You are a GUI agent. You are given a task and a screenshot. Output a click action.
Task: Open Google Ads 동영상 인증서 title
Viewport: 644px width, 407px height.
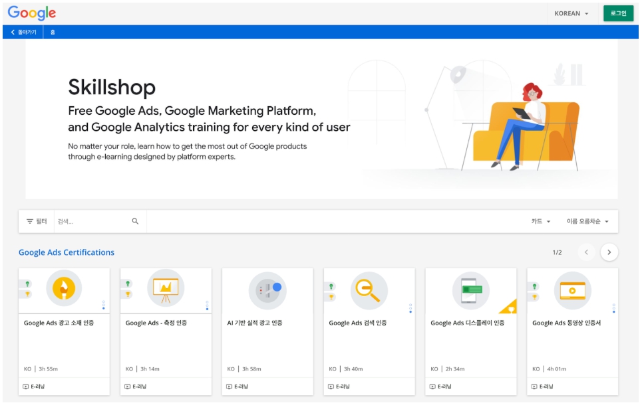point(566,323)
